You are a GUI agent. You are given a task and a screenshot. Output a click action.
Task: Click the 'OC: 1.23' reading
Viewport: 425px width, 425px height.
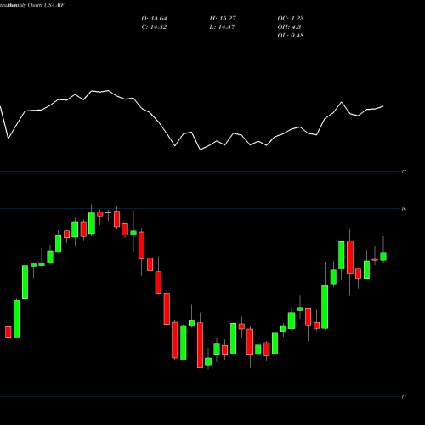click(x=291, y=19)
